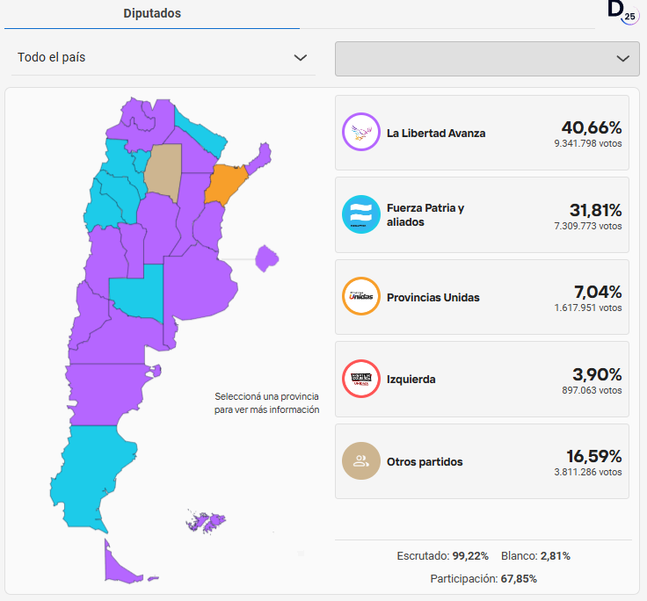Click the La Libertad Avanza party logo
This screenshot has width=647, height=601.
[x=360, y=133]
